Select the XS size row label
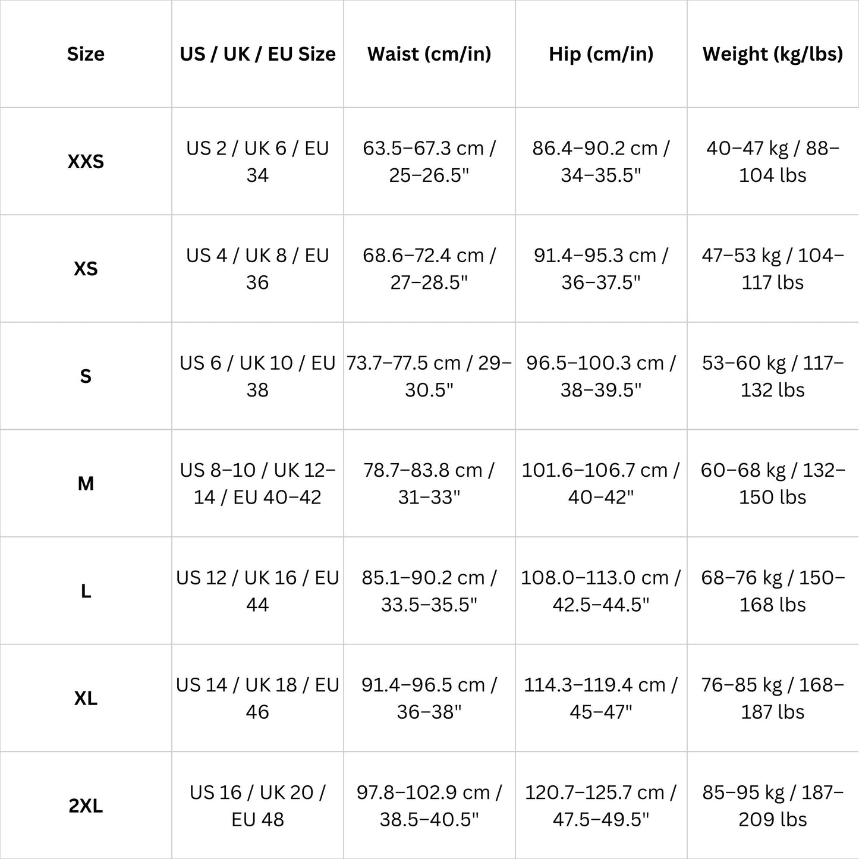This screenshot has width=859, height=859. tap(86, 269)
